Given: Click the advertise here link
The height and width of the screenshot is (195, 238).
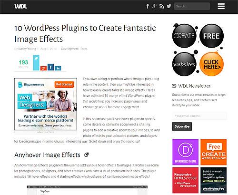Looking at the screenshot, I should (x=46, y=132).
